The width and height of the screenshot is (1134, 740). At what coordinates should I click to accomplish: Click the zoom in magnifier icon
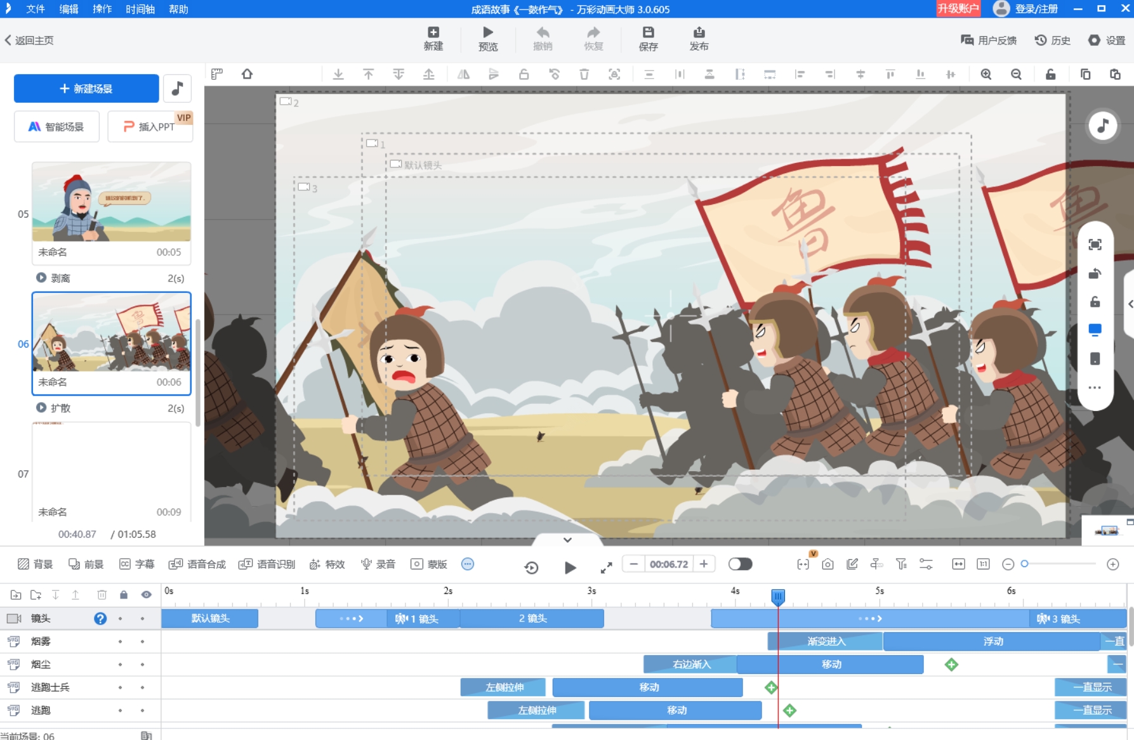point(986,74)
